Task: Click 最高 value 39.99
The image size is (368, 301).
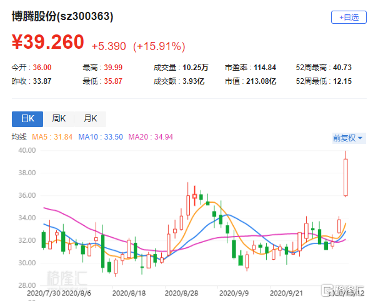Action: (113, 68)
